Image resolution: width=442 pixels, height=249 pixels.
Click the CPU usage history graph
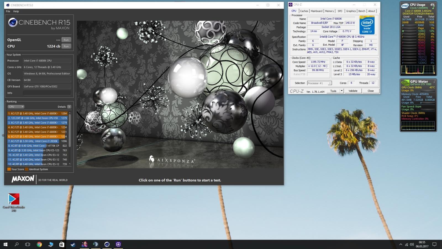418,70
